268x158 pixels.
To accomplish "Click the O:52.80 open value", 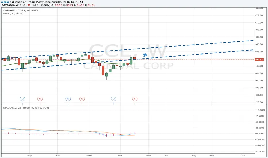I will (x=57, y=5).
